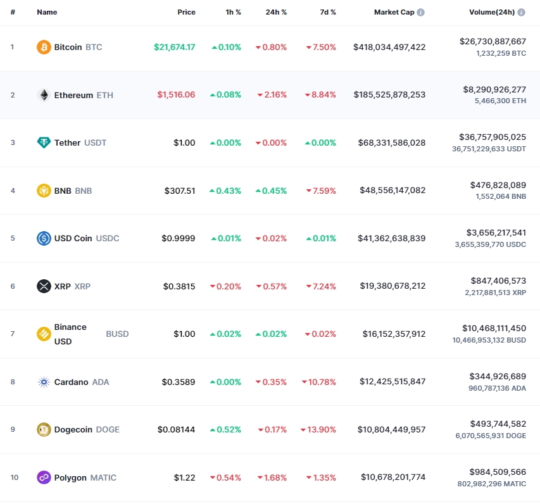Viewport: 540px width, 504px height.
Task: Open the Market Cap info tooltip icon
Action: coord(421,12)
